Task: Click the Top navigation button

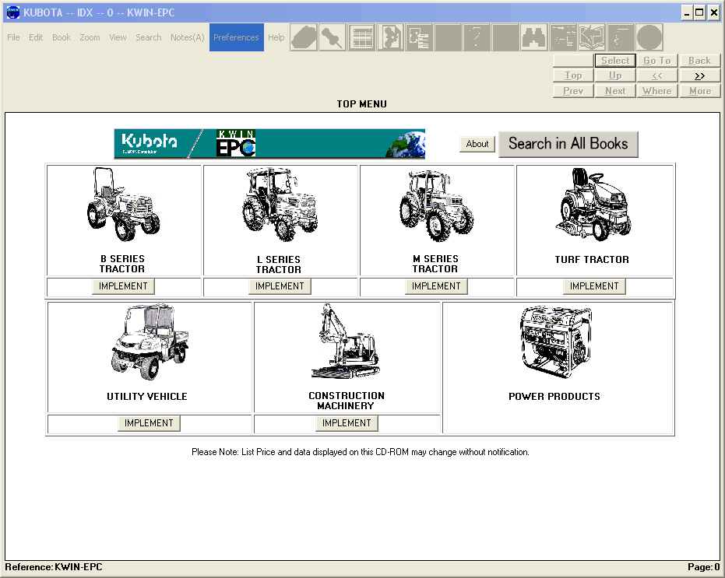Action: (x=573, y=75)
